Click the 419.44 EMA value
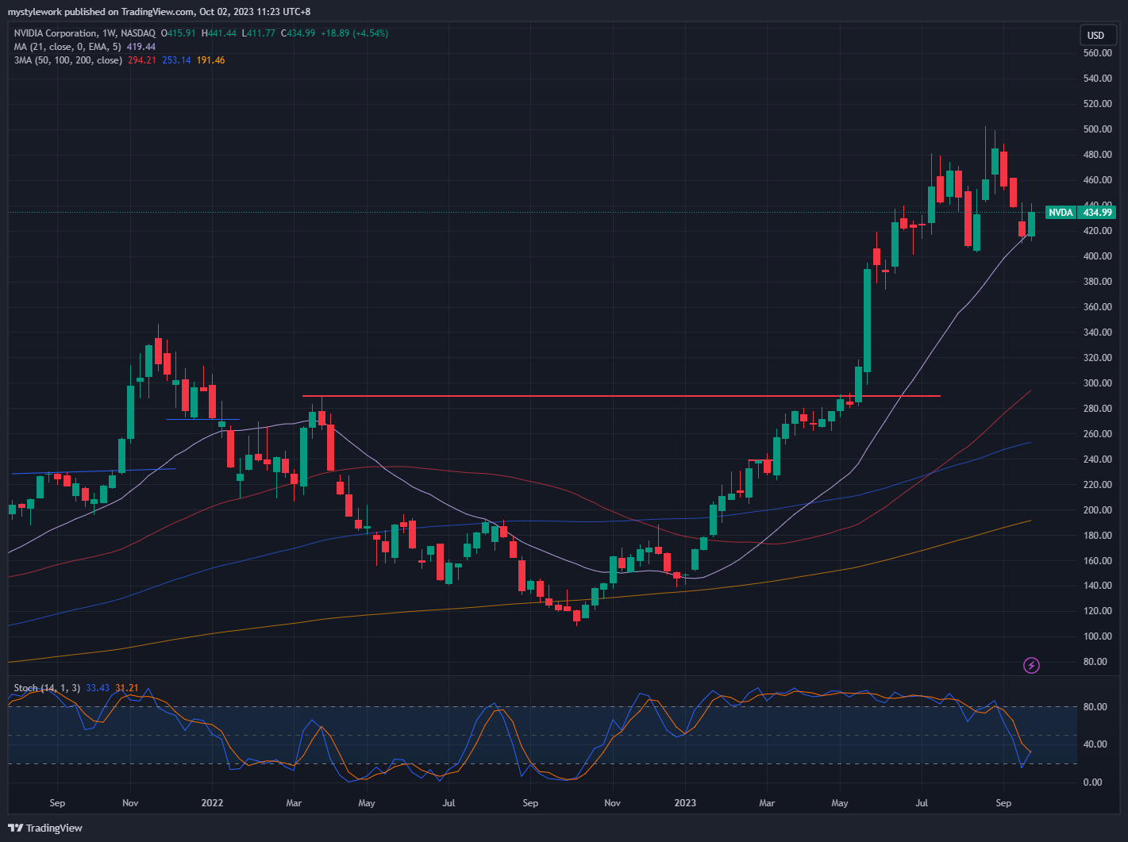1128x842 pixels. coord(141,47)
